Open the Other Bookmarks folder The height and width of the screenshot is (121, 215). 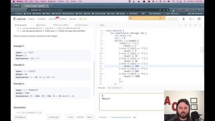point(196,13)
